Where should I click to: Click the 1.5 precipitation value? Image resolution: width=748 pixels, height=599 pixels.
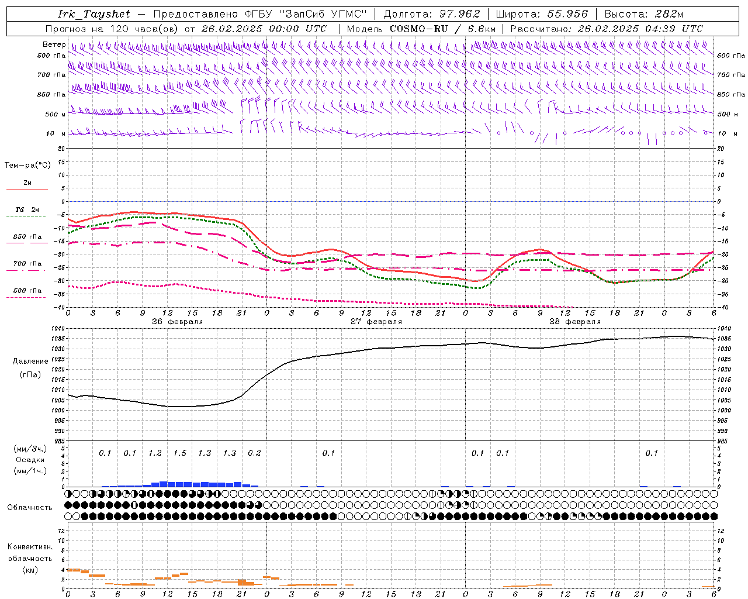click(180, 453)
